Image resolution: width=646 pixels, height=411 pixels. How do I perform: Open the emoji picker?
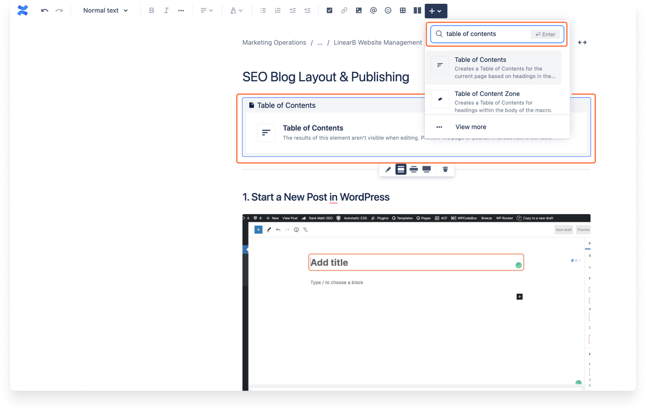pos(388,10)
